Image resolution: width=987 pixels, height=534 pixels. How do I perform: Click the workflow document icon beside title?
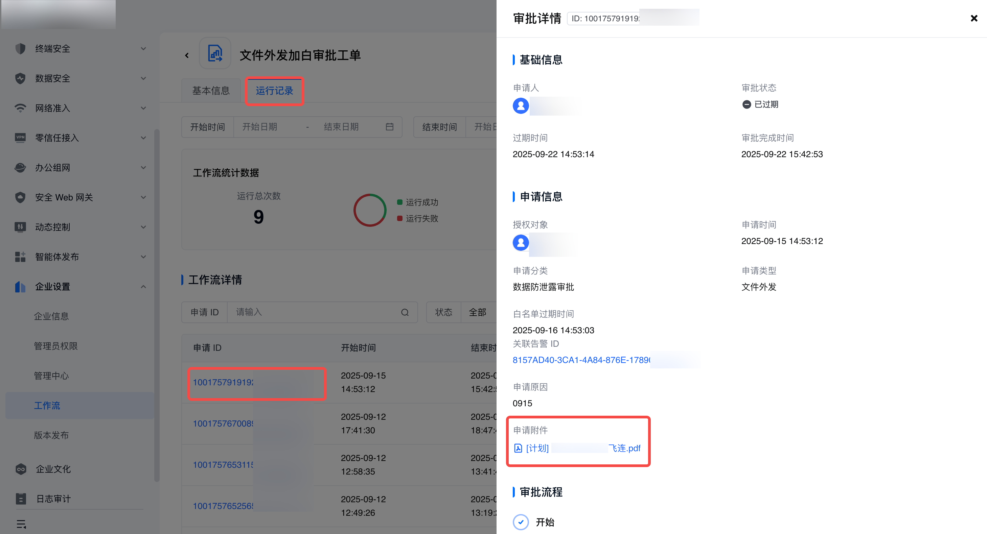pos(215,53)
